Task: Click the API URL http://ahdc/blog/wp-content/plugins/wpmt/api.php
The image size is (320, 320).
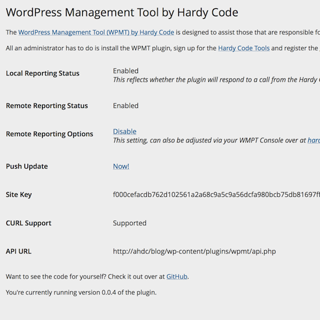Action: [x=195, y=252]
